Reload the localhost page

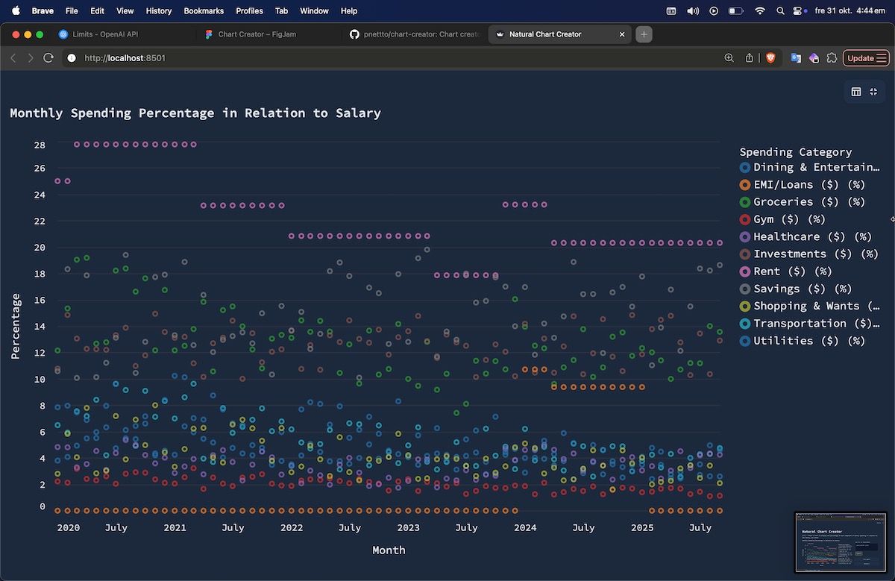48,58
